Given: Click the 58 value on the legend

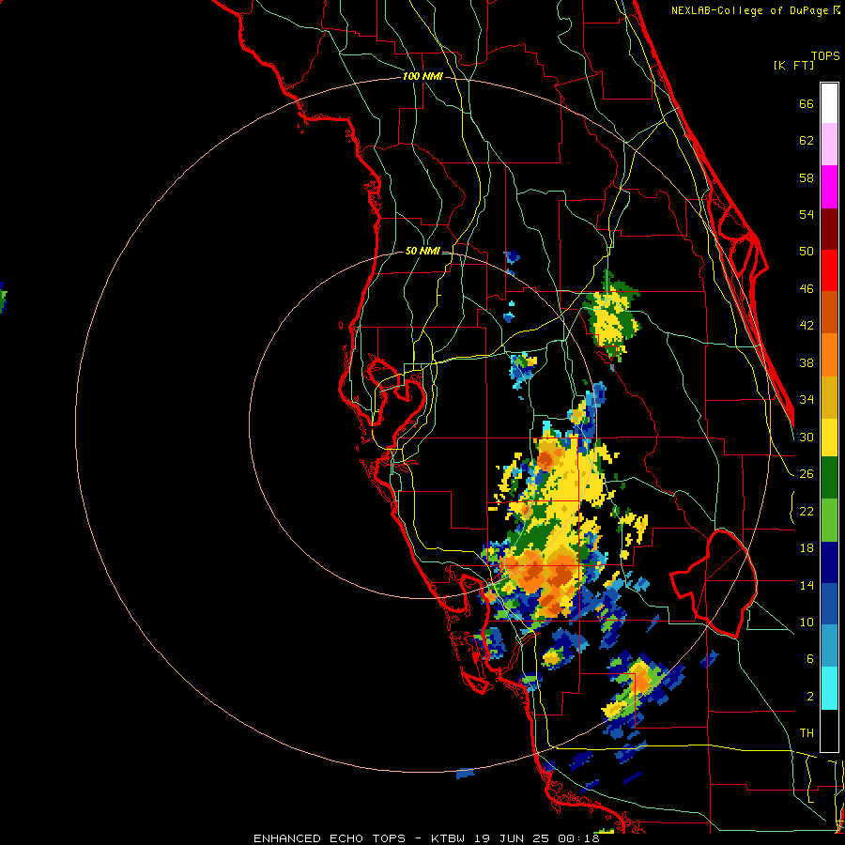Looking at the screenshot, I should pos(807,177).
